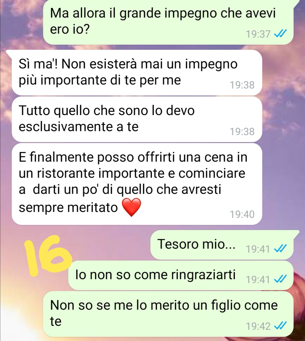Tap the 19:40 timestamp
Image resolution: width=305 pixels, height=341 pixels.
(x=242, y=214)
